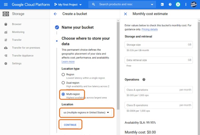Click the '$0.026 per GB-month' price text

138,50
